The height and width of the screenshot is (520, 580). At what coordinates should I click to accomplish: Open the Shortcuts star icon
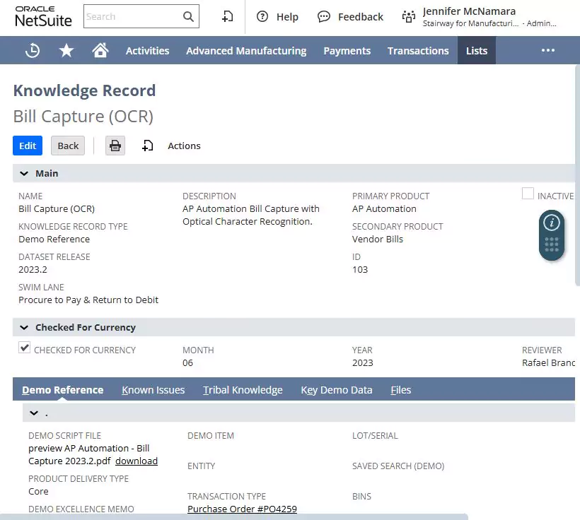(x=66, y=50)
